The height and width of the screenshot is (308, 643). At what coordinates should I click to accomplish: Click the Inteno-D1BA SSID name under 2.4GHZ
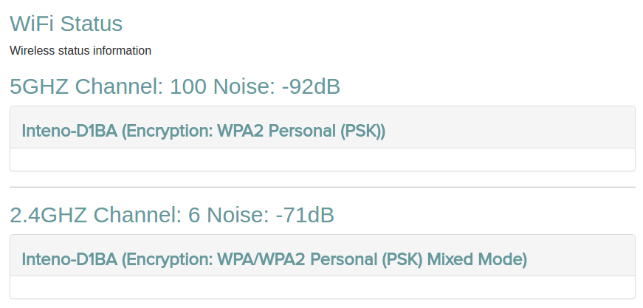(69, 260)
